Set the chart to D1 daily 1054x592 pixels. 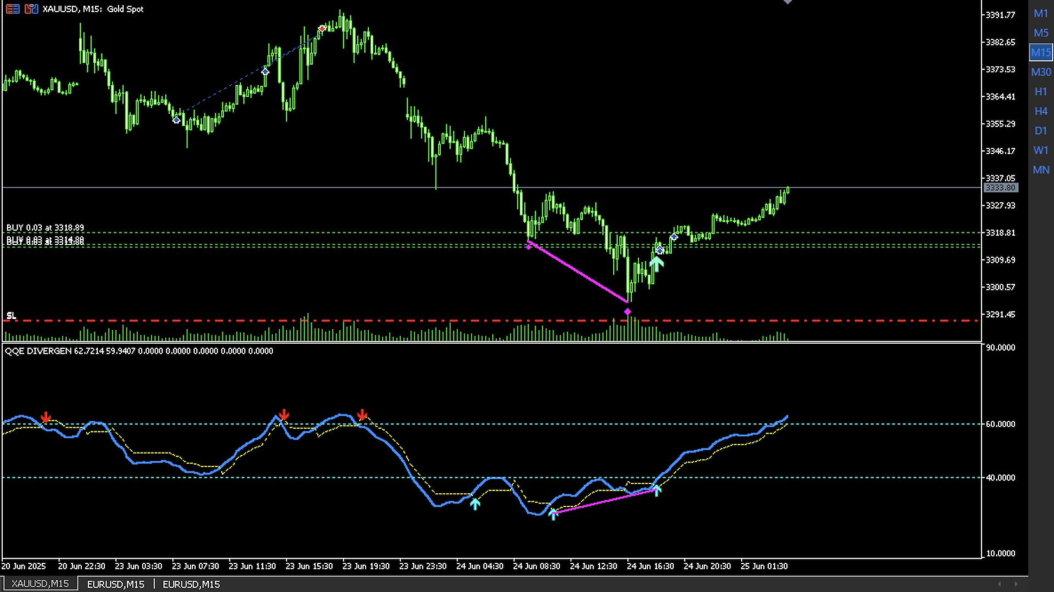coord(1041,130)
